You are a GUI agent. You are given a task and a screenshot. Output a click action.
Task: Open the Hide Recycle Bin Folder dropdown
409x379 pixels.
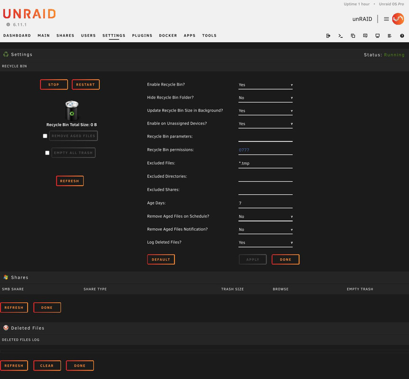click(265, 98)
